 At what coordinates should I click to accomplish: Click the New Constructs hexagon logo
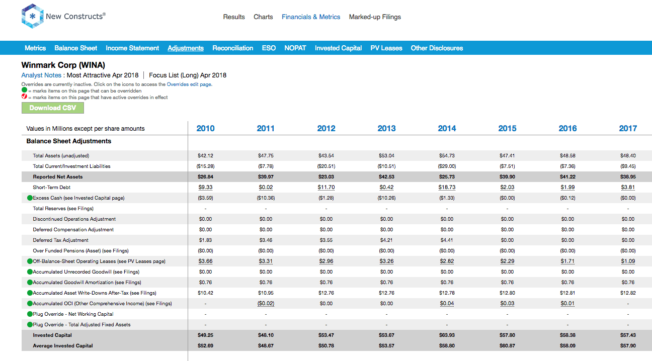pos(32,17)
